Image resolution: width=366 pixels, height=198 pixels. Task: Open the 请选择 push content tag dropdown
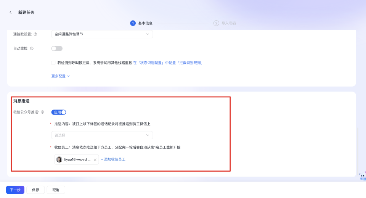pyautogui.click(x=102, y=135)
